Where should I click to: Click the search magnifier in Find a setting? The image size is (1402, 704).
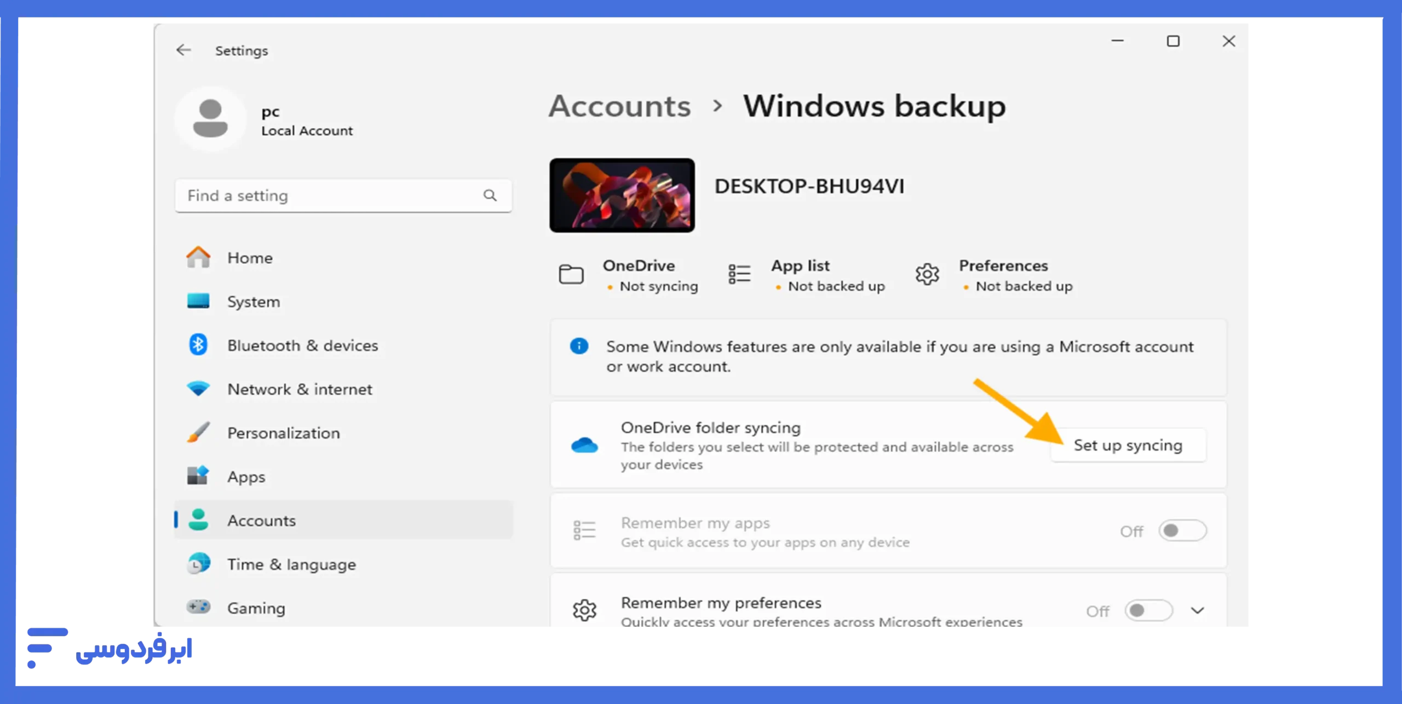click(489, 195)
